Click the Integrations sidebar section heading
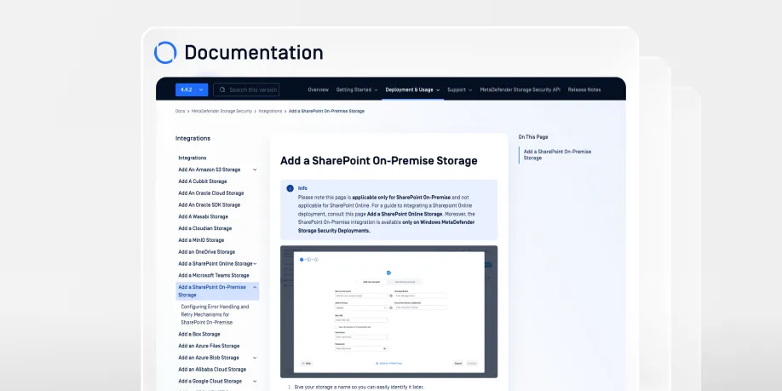The width and height of the screenshot is (782, 391). pos(193,139)
